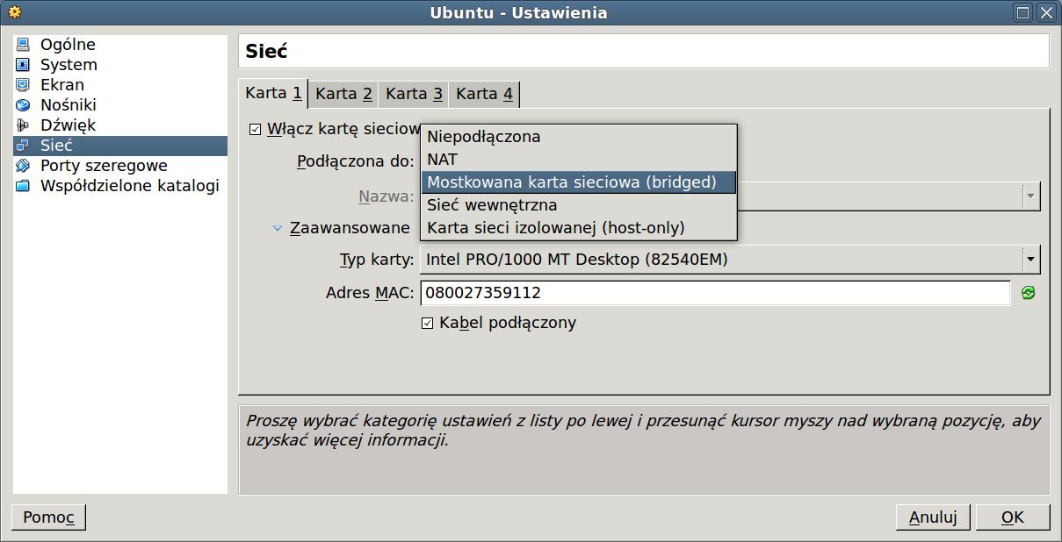
Task: Choose Sieć wewnętrzna option
Action: pos(579,205)
